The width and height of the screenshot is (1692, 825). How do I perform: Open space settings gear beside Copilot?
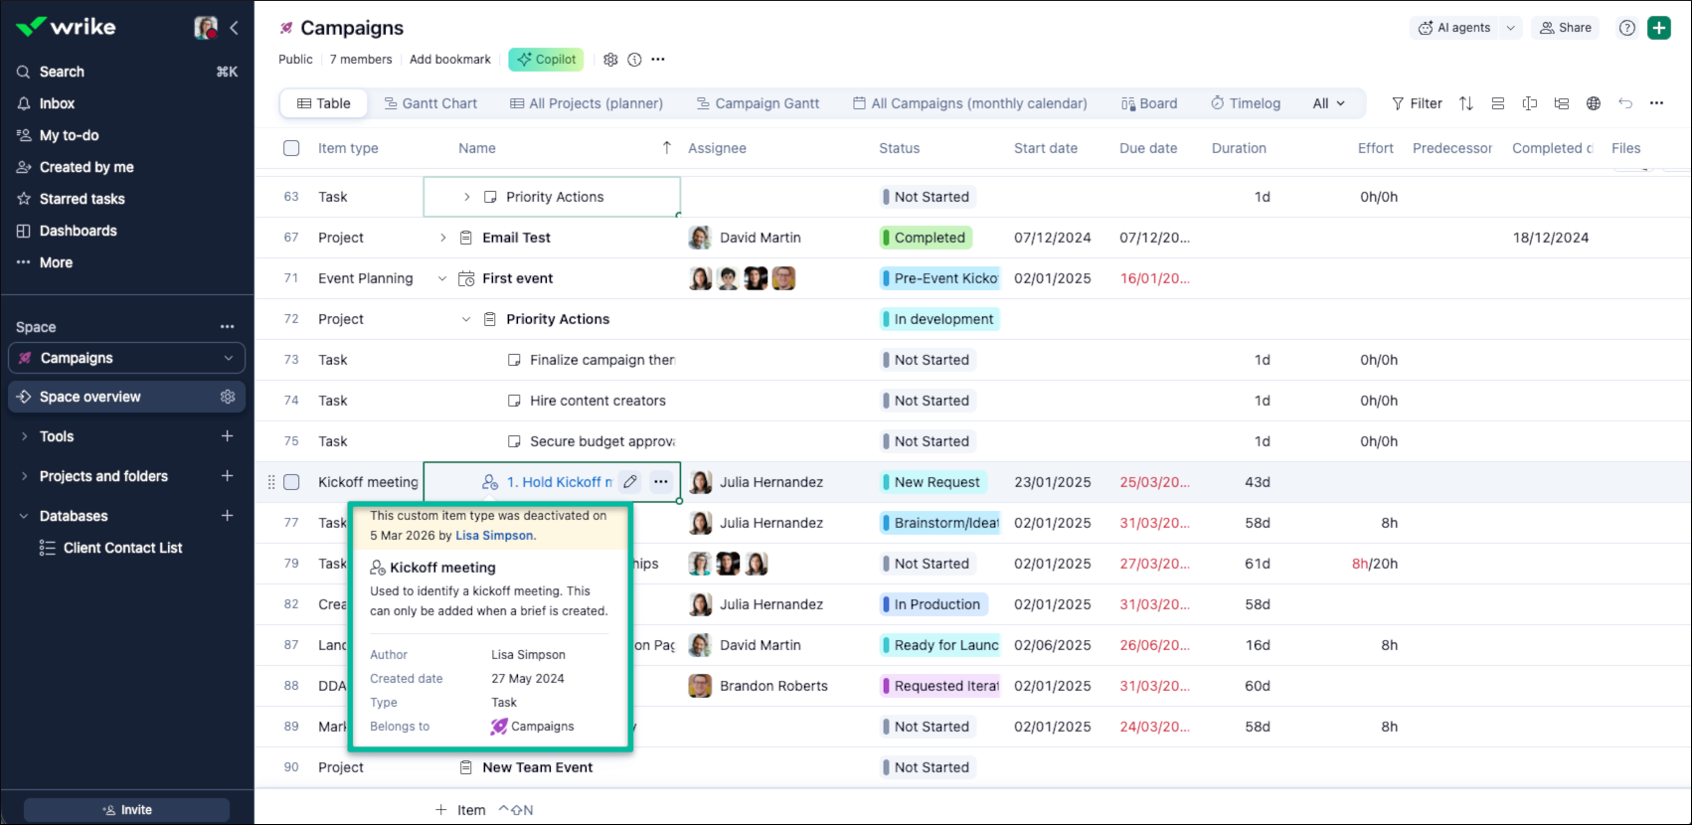[610, 60]
